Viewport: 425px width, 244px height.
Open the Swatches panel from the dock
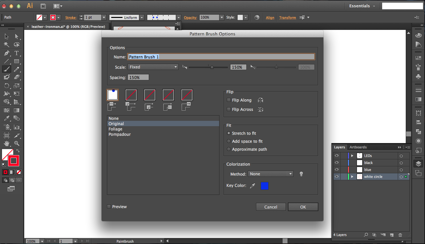(418, 58)
